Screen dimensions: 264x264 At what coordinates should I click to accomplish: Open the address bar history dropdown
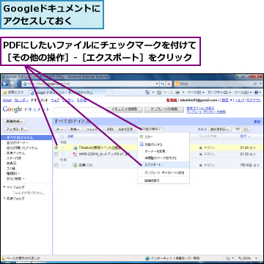pos(158,84)
